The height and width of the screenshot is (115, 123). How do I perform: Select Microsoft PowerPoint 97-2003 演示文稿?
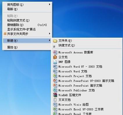point(87,81)
